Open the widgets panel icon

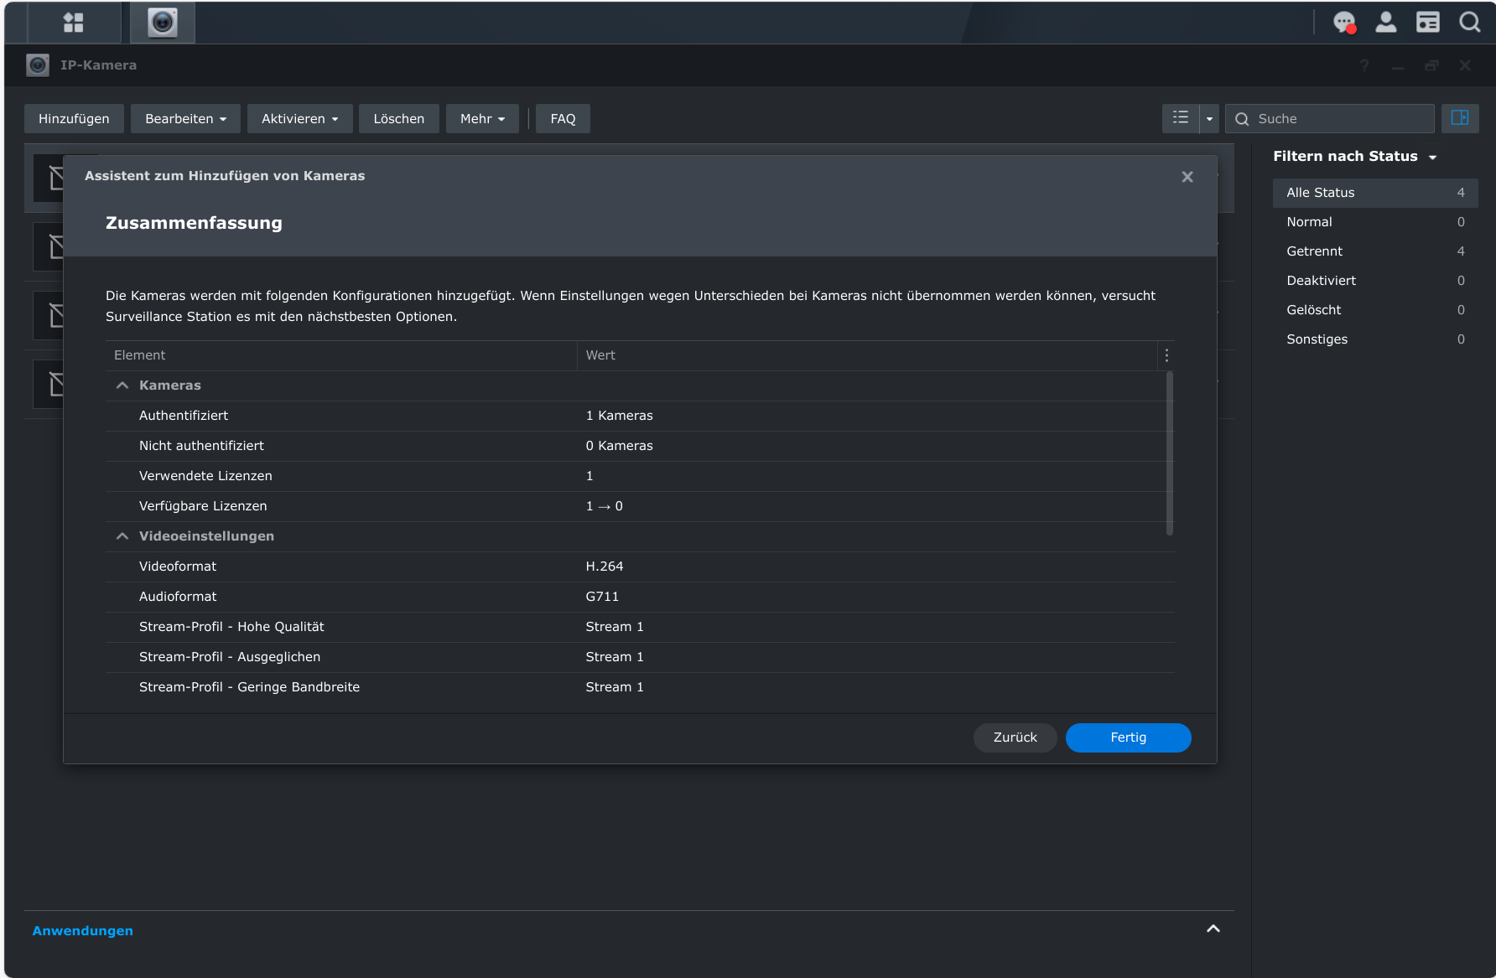pyautogui.click(x=1427, y=23)
